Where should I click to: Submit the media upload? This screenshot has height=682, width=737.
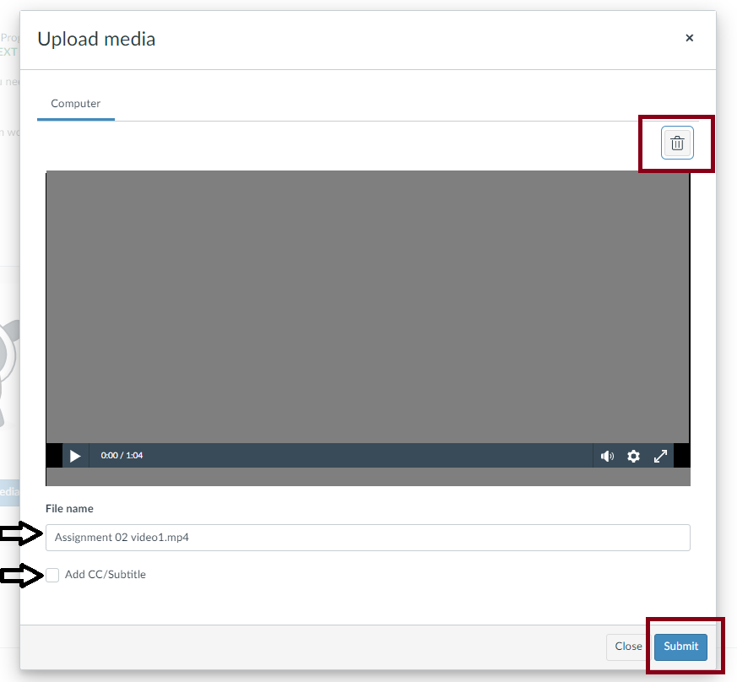[x=680, y=647]
